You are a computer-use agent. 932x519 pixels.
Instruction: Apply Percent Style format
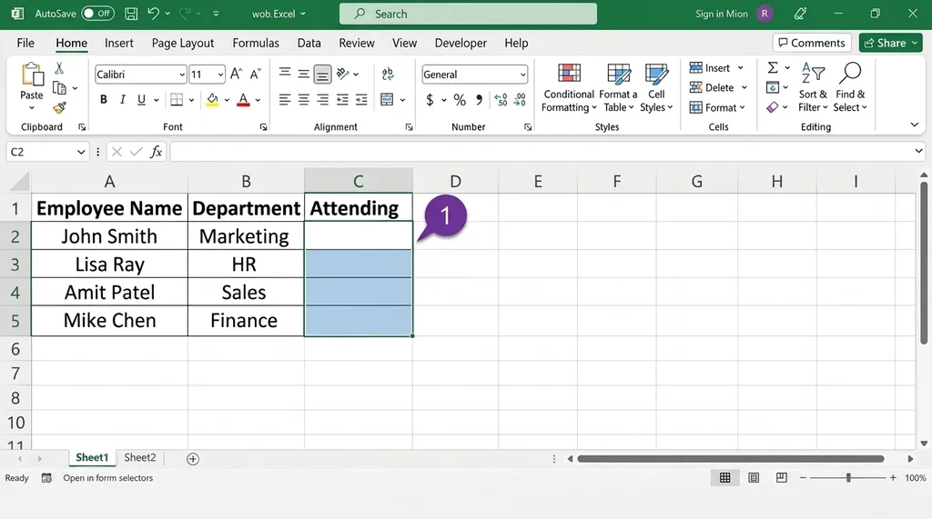tap(460, 100)
